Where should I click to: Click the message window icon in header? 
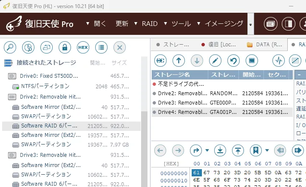270,24
